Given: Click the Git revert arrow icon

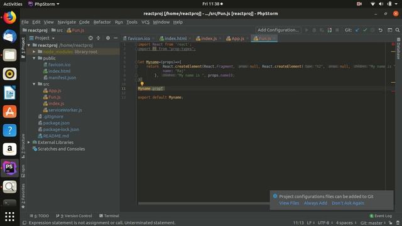Looking at the screenshot, I should coord(381,30).
